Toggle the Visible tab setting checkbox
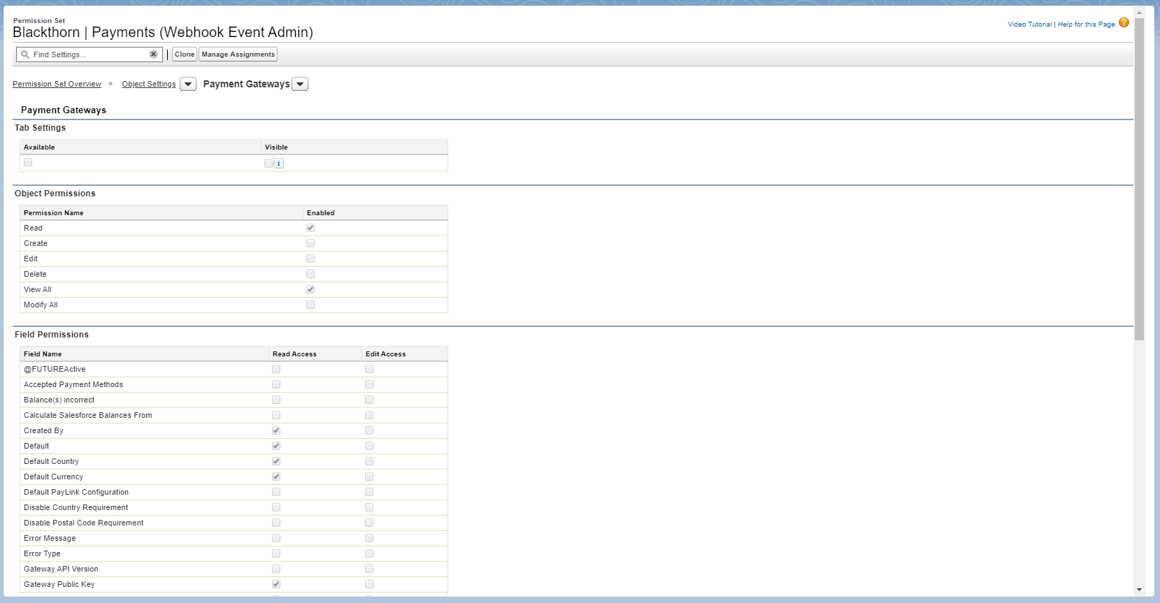1160x603 pixels. click(268, 164)
